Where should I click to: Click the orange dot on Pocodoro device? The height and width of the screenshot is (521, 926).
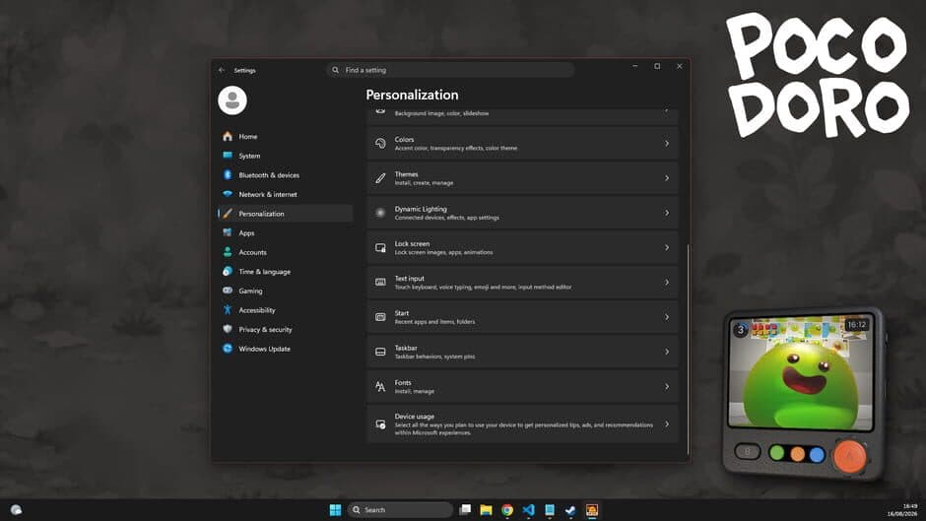click(797, 454)
